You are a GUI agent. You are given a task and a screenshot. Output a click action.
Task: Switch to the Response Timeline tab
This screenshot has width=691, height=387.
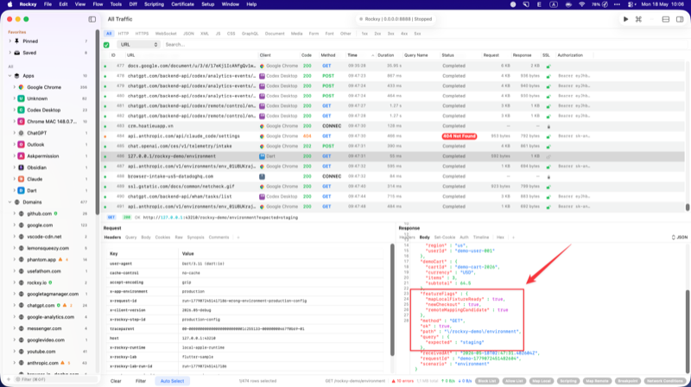pyautogui.click(x=481, y=238)
